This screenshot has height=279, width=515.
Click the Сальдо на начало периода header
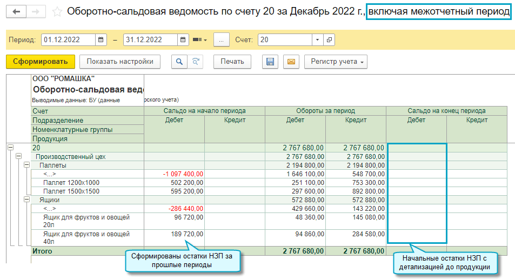click(205, 111)
